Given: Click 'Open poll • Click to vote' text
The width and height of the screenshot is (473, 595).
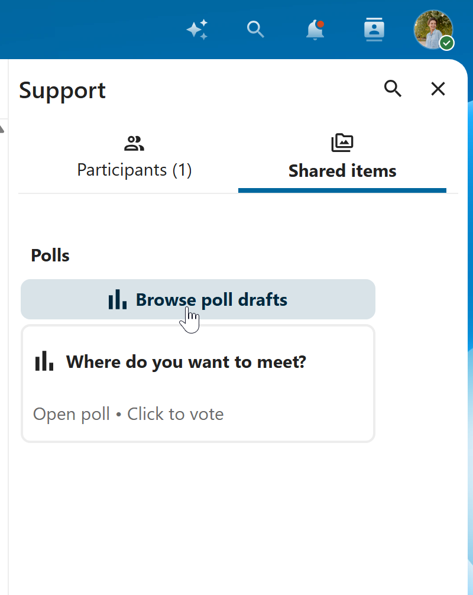Looking at the screenshot, I should [128, 414].
